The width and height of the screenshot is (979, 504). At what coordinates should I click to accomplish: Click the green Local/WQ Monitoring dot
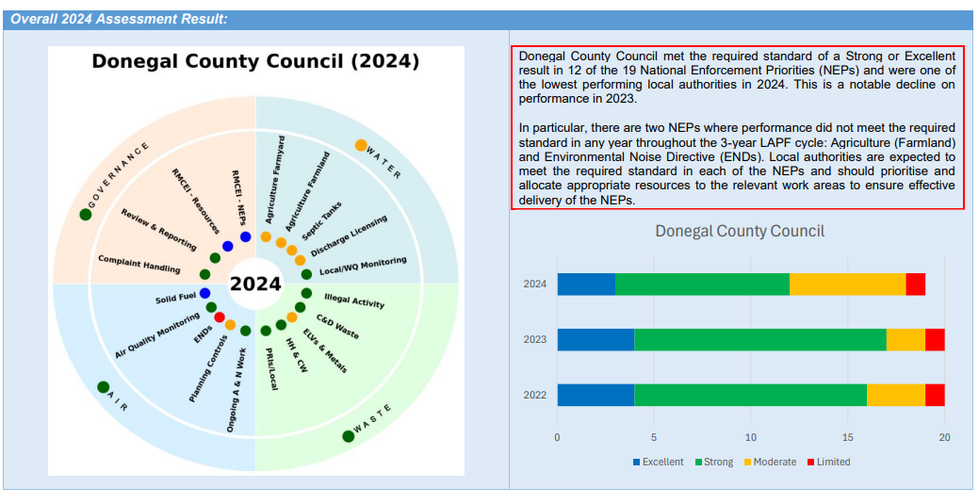(306, 275)
